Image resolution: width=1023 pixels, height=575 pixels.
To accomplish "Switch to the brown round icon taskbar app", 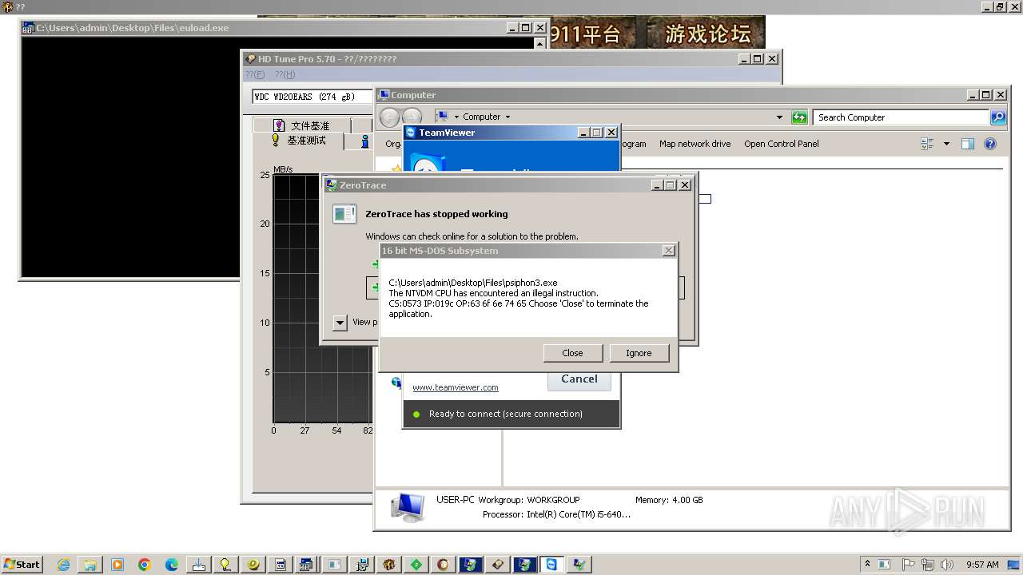I will [x=443, y=565].
